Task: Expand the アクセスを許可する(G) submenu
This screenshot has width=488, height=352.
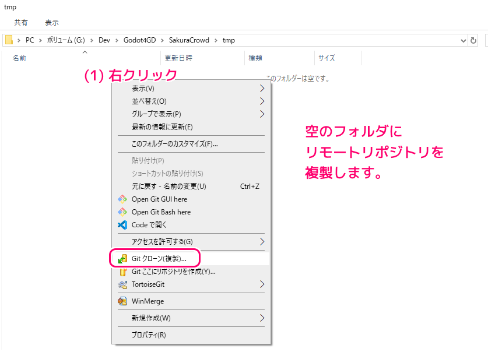Action: [262, 241]
